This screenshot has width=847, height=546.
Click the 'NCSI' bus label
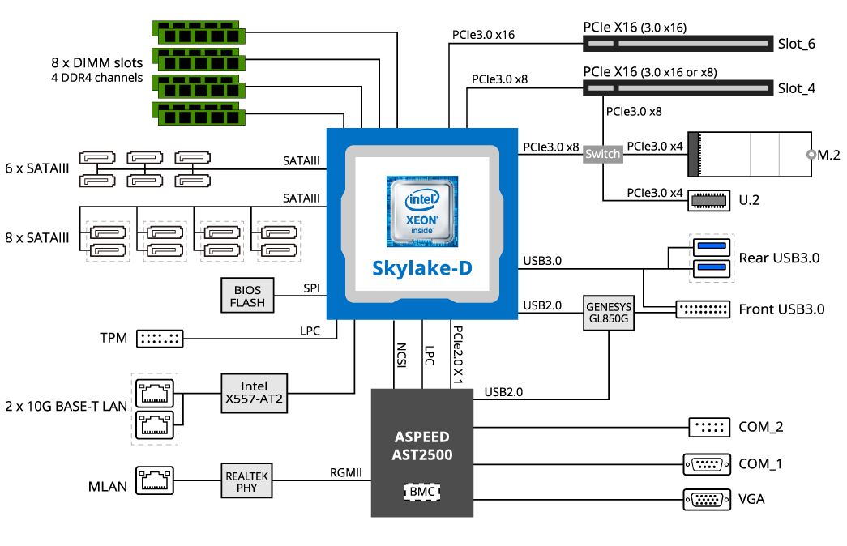pyautogui.click(x=401, y=356)
